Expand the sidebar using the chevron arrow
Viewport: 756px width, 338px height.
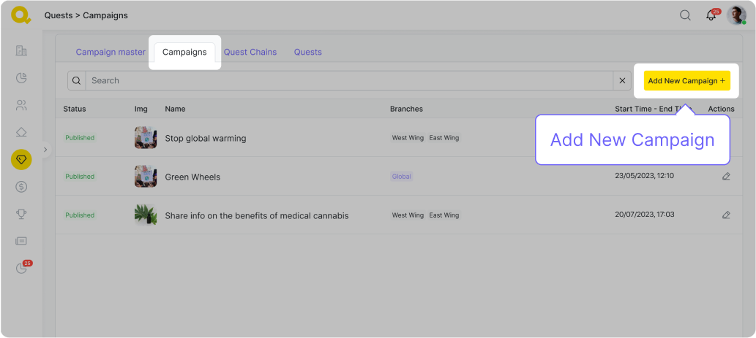pyautogui.click(x=45, y=149)
